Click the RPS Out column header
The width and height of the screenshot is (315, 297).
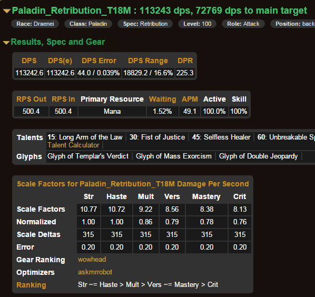point(31,99)
